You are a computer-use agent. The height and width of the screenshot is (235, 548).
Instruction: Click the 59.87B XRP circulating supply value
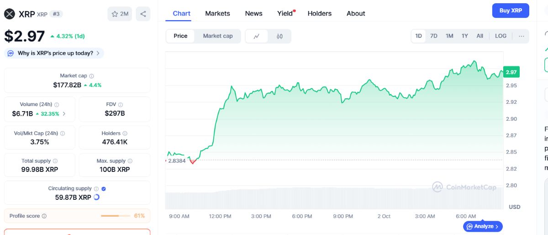pyautogui.click(x=72, y=198)
